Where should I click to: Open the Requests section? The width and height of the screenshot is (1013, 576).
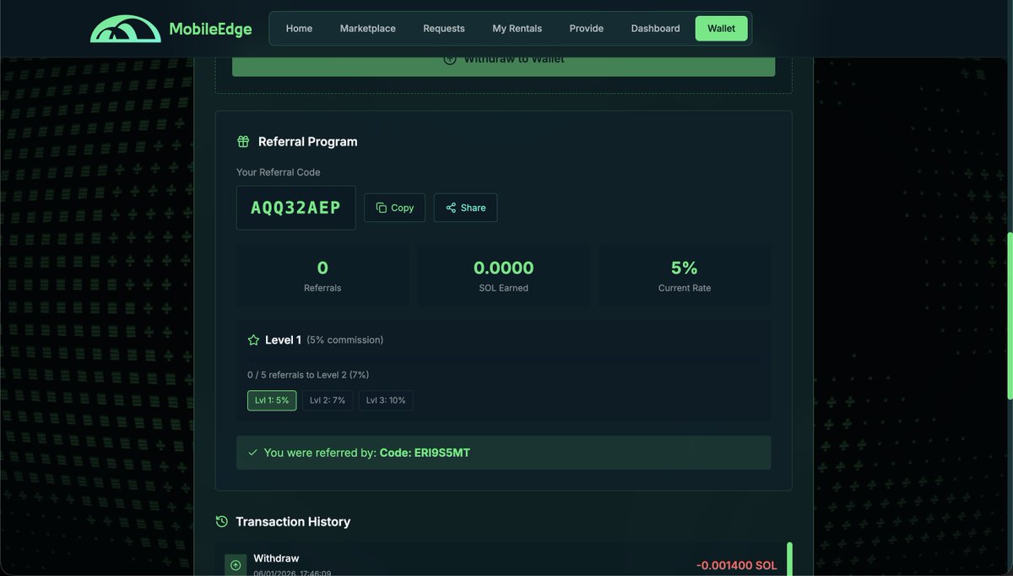[444, 29]
